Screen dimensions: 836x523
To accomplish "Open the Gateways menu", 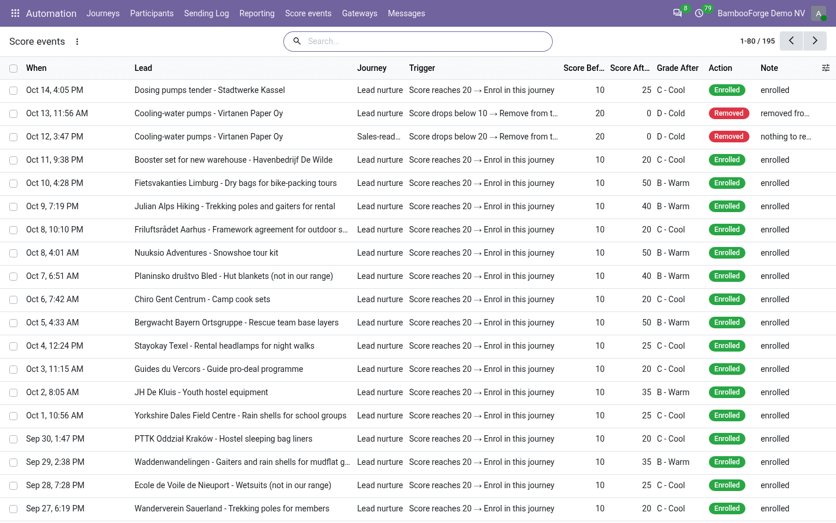I will tap(359, 13).
